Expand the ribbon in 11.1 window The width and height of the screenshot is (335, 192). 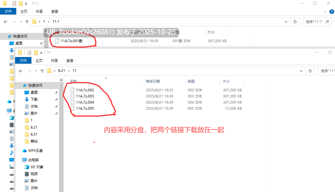point(325,12)
